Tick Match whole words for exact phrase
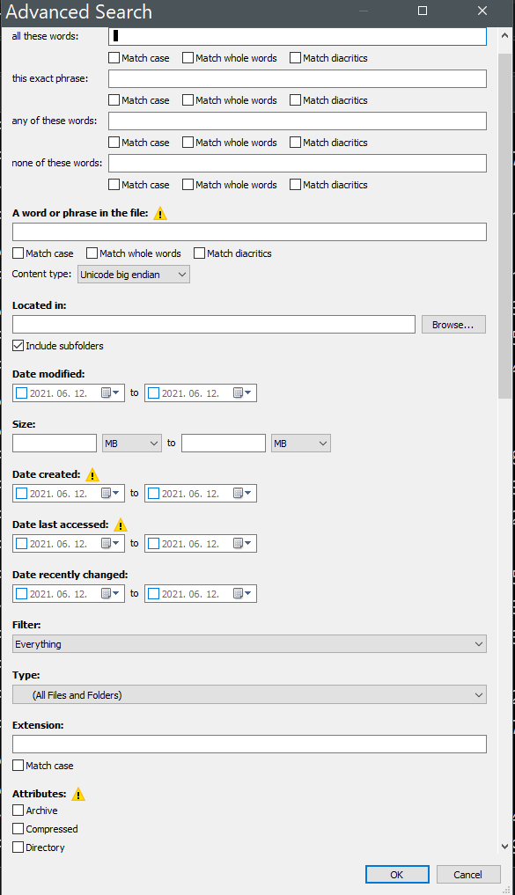Viewport: 515px width, 895px height. pos(188,100)
